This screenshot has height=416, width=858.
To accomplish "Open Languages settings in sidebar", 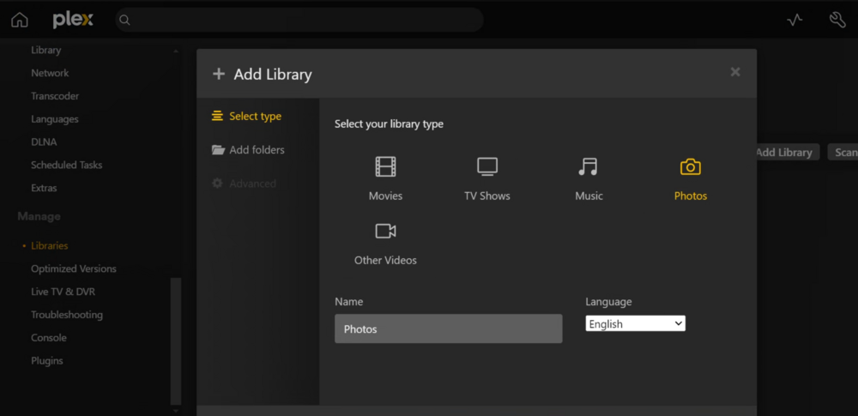I will (x=55, y=118).
